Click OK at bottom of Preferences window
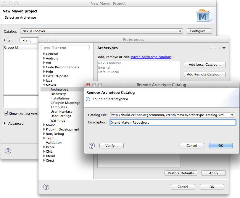This screenshot has height=198, width=240. (x=212, y=187)
